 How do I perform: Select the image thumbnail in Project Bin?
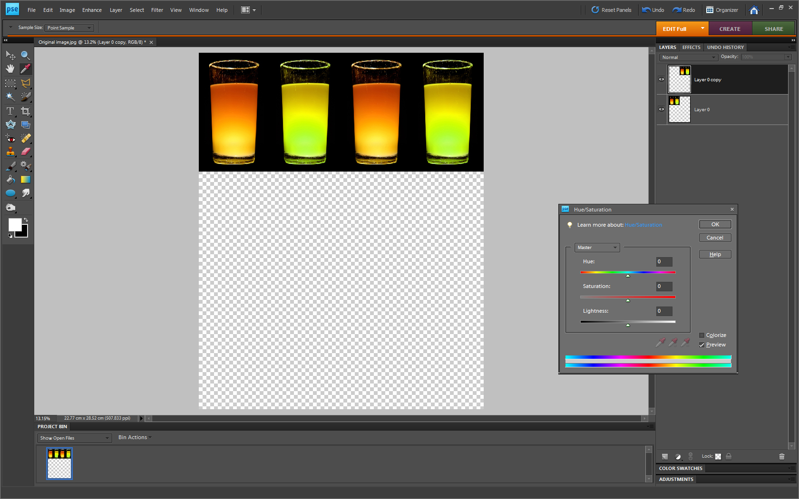coord(59,463)
